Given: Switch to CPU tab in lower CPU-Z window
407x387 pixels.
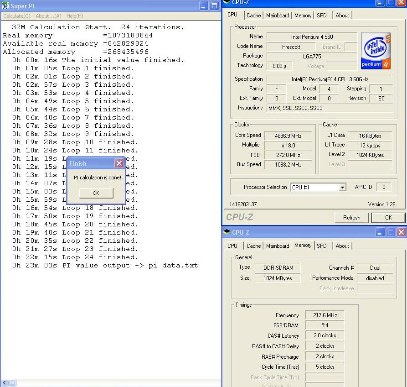Looking at the screenshot, I should coord(232,246).
